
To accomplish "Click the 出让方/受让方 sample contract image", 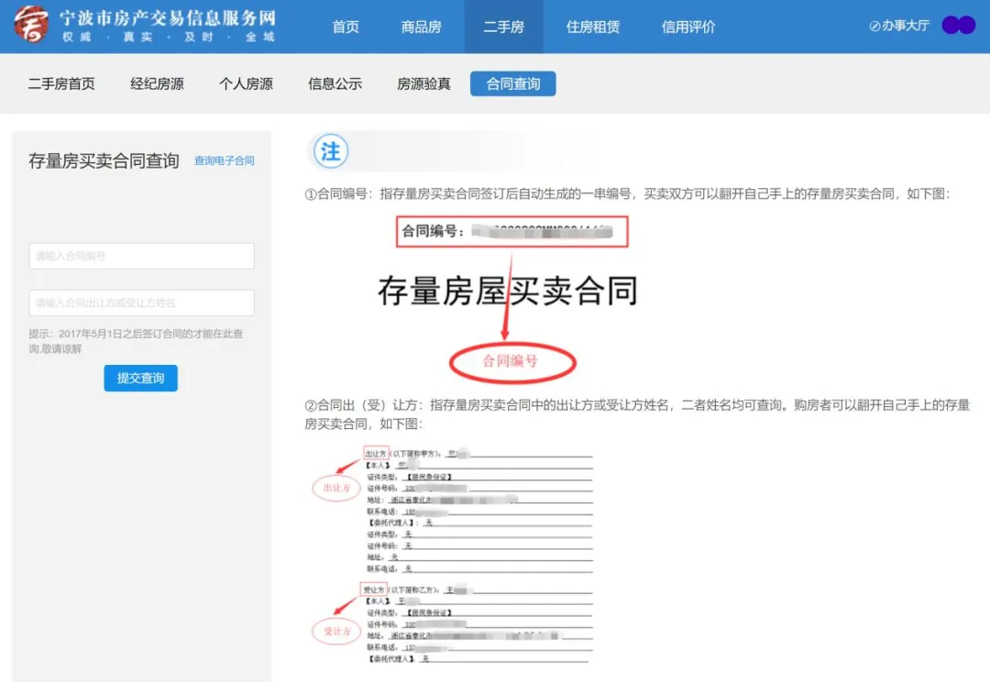I will pos(452,555).
